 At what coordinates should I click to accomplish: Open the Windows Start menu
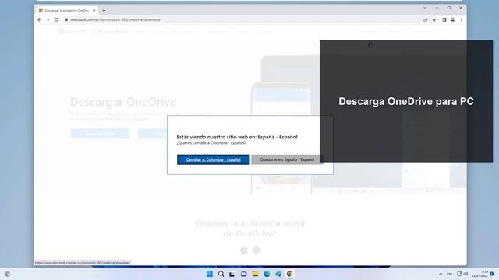pyautogui.click(x=210, y=274)
